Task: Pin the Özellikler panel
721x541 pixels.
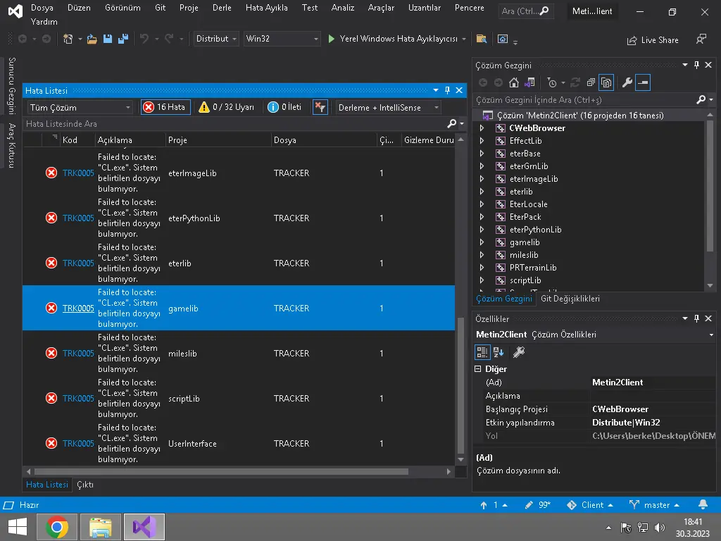Action: [696, 318]
